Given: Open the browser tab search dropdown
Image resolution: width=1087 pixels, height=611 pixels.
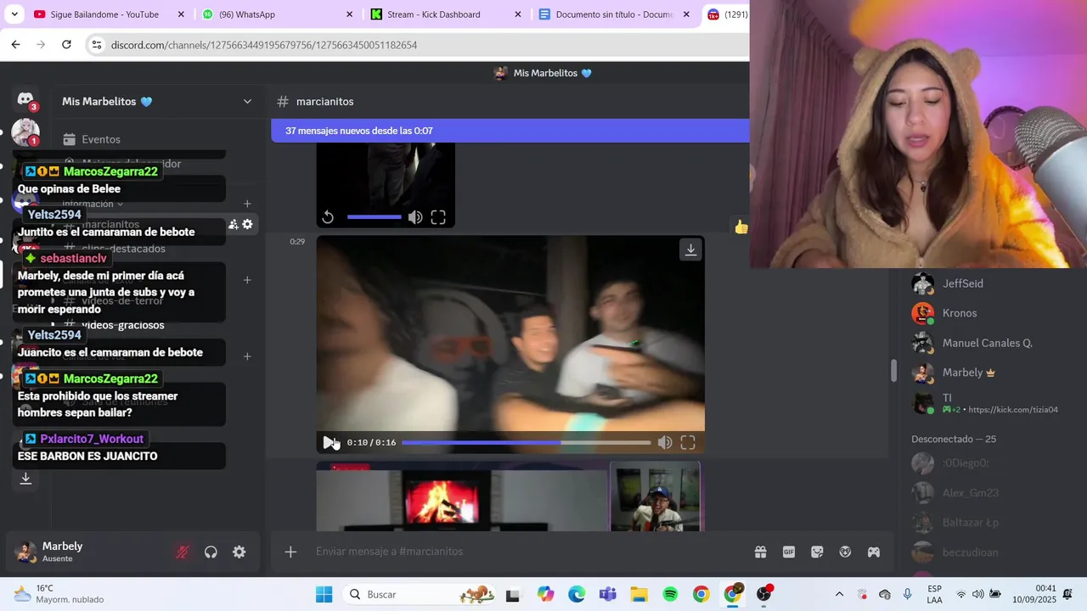Looking at the screenshot, I should click(x=14, y=14).
